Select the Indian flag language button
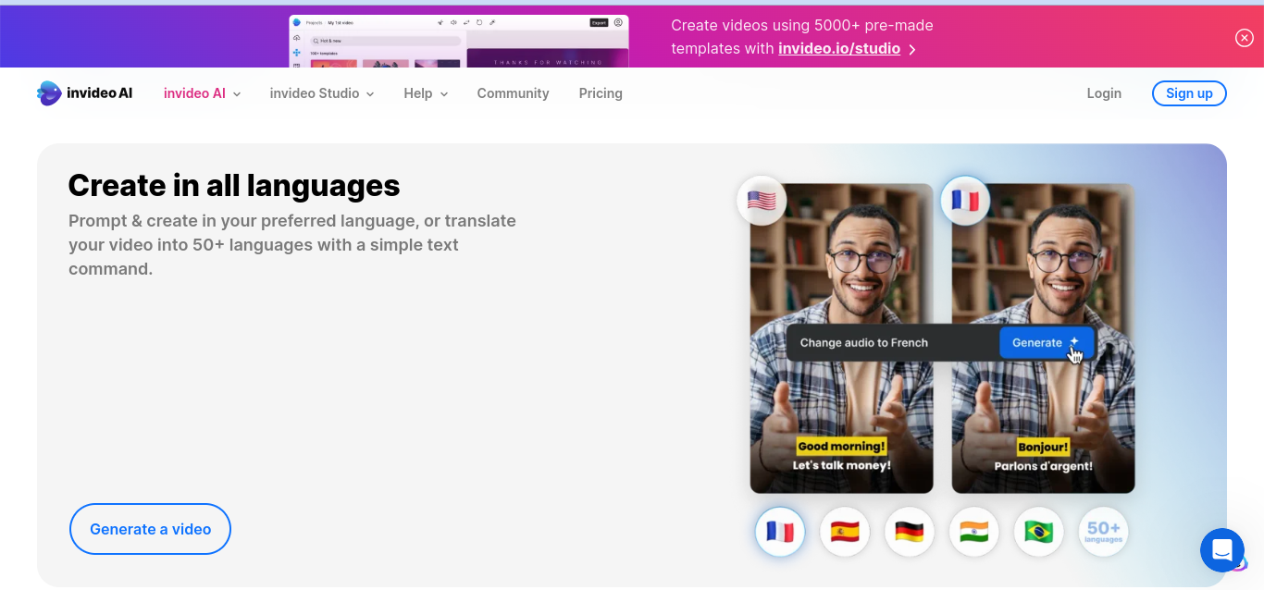Viewport: 1264px width, 590px height. (x=974, y=532)
